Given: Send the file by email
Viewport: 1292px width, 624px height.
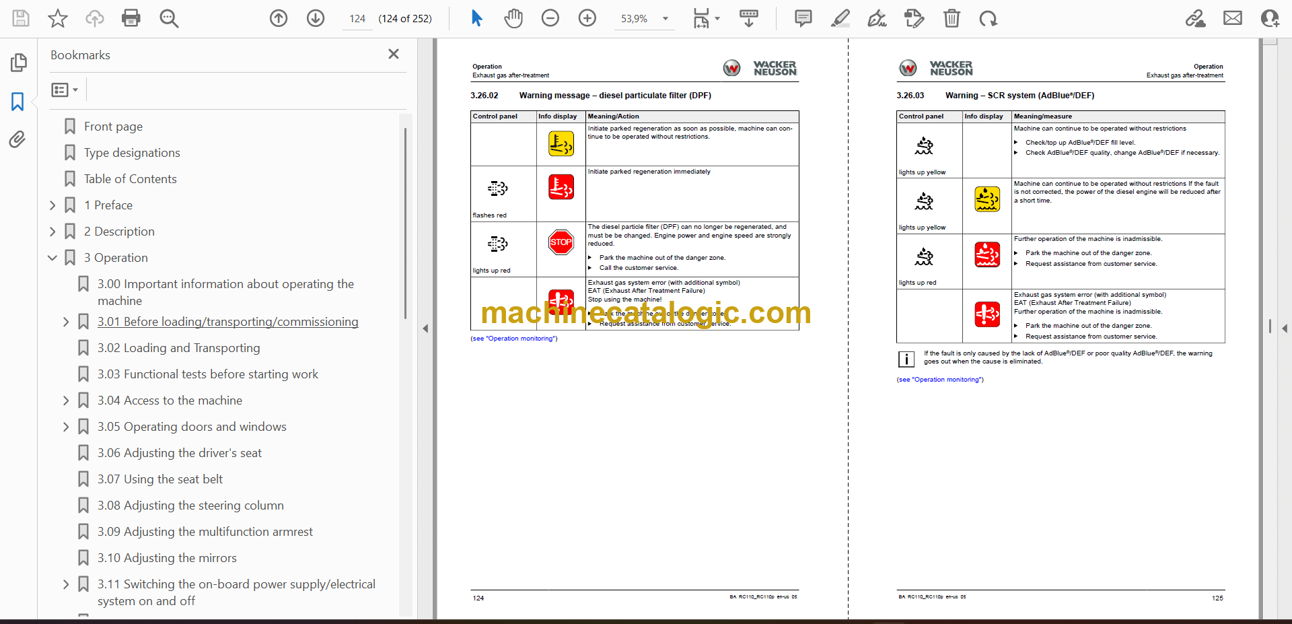Looking at the screenshot, I should click(x=1233, y=18).
